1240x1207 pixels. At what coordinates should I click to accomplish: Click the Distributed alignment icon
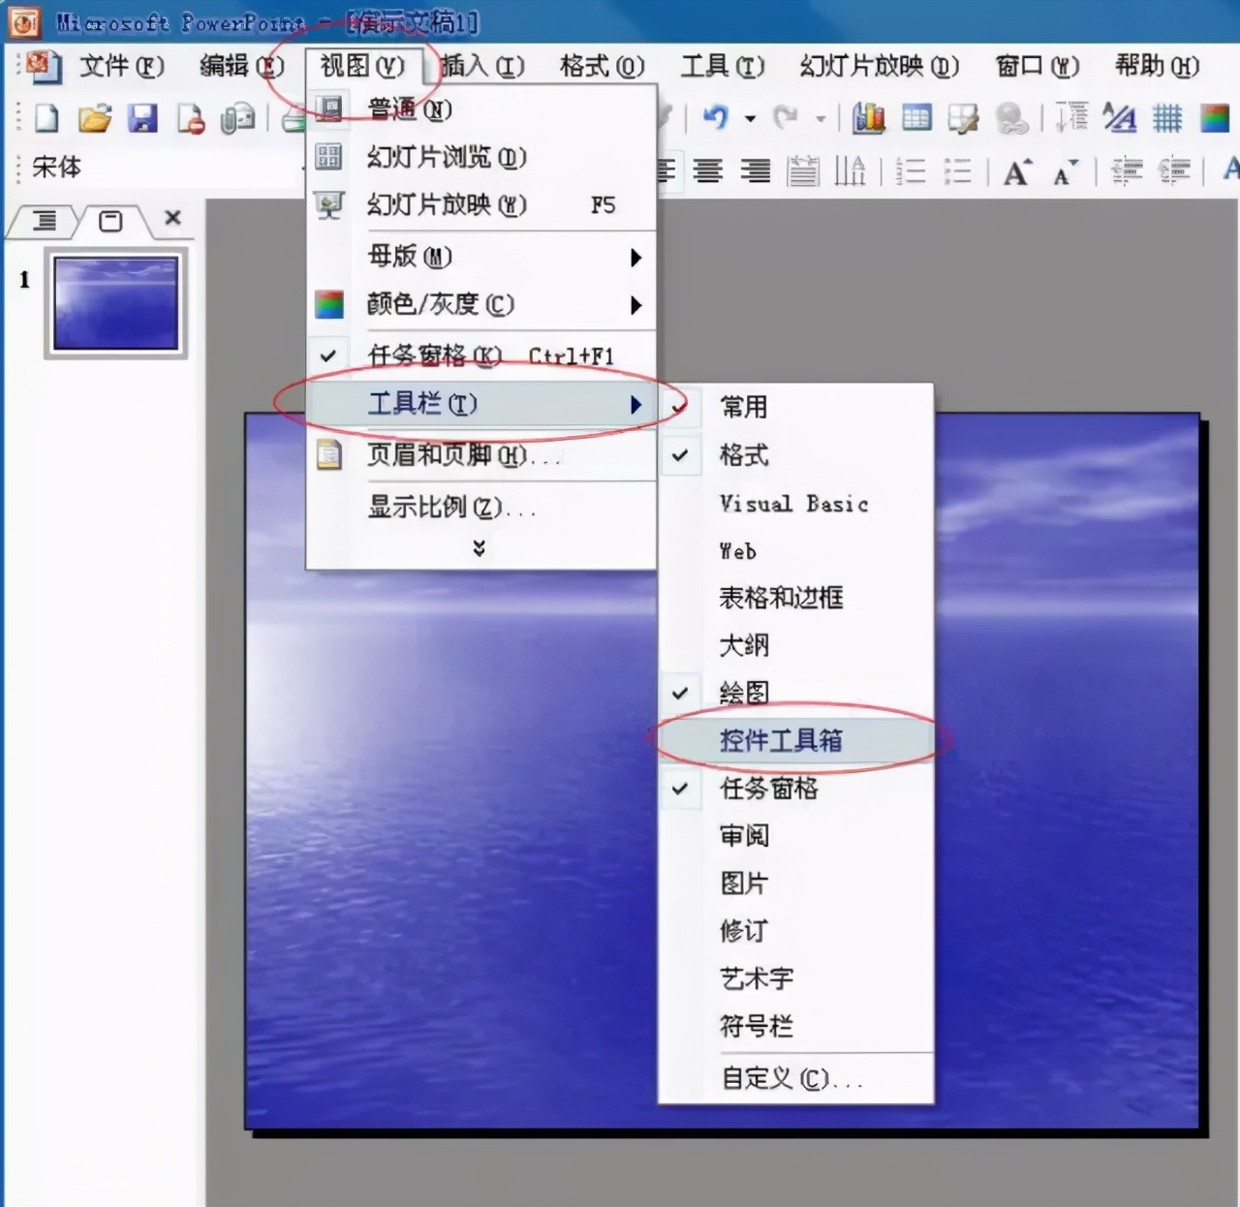pyautogui.click(x=802, y=171)
